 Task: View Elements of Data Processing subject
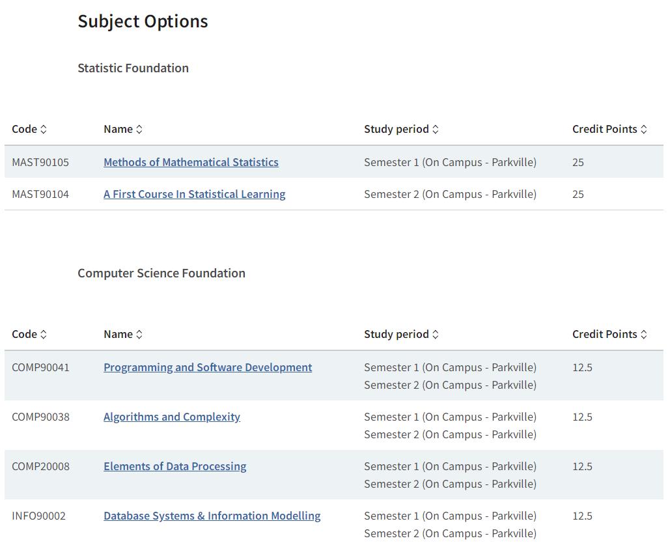(x=174, y=466)
